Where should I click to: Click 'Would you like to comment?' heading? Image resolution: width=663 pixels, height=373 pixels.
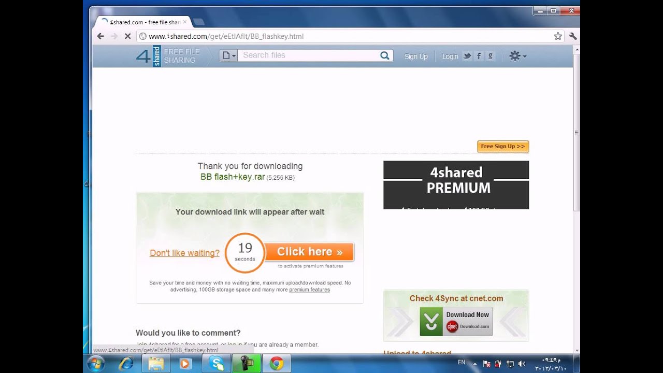(x=188, y=333)
